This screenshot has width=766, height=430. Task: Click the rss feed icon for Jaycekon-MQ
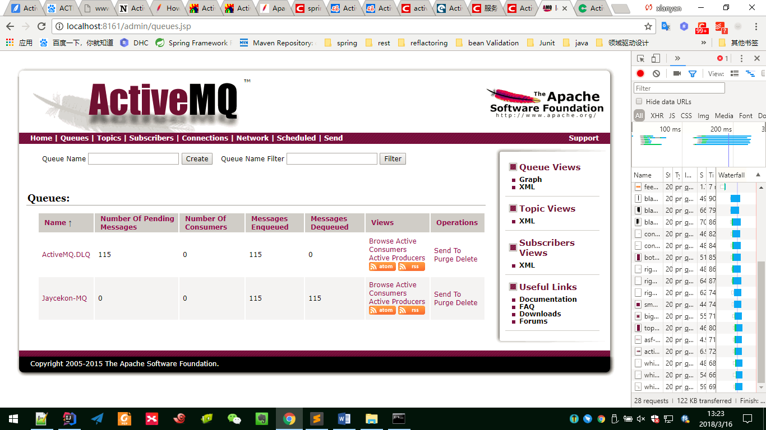point(412,310)
